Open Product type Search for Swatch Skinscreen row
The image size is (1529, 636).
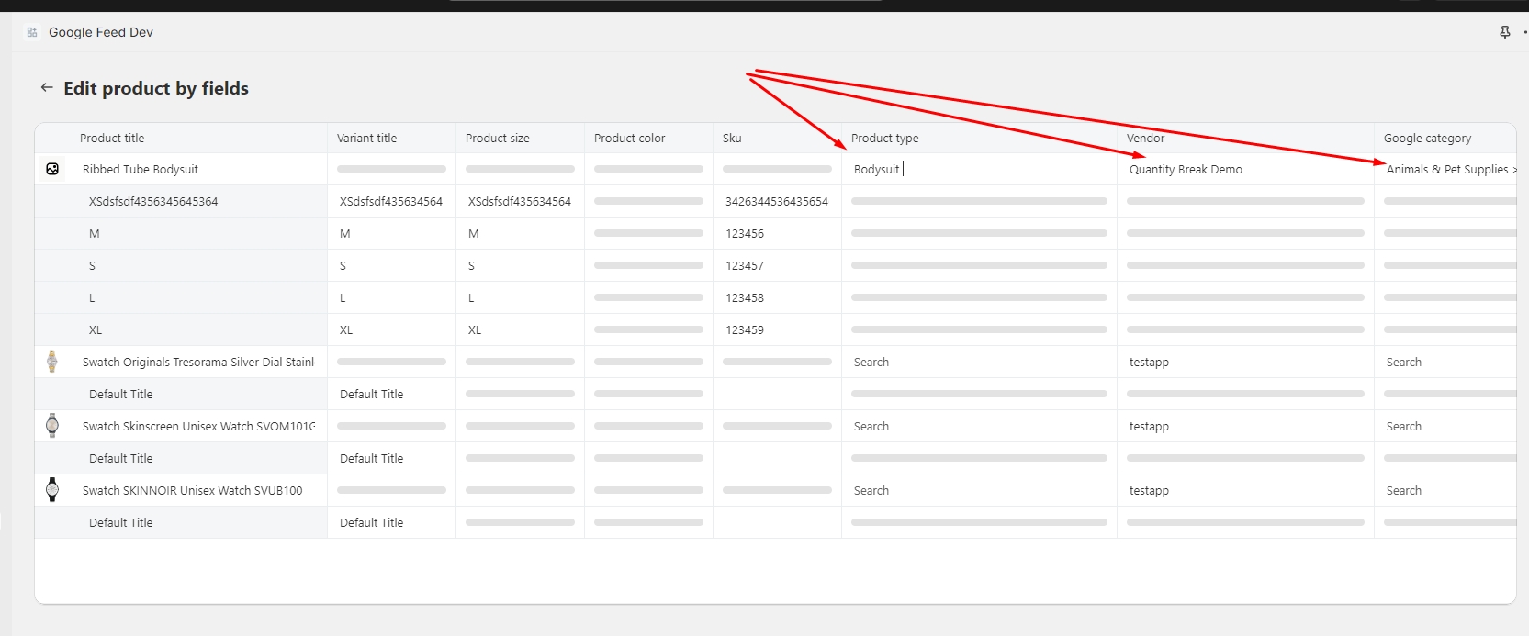pyautogui.click(x=978, y=426)
